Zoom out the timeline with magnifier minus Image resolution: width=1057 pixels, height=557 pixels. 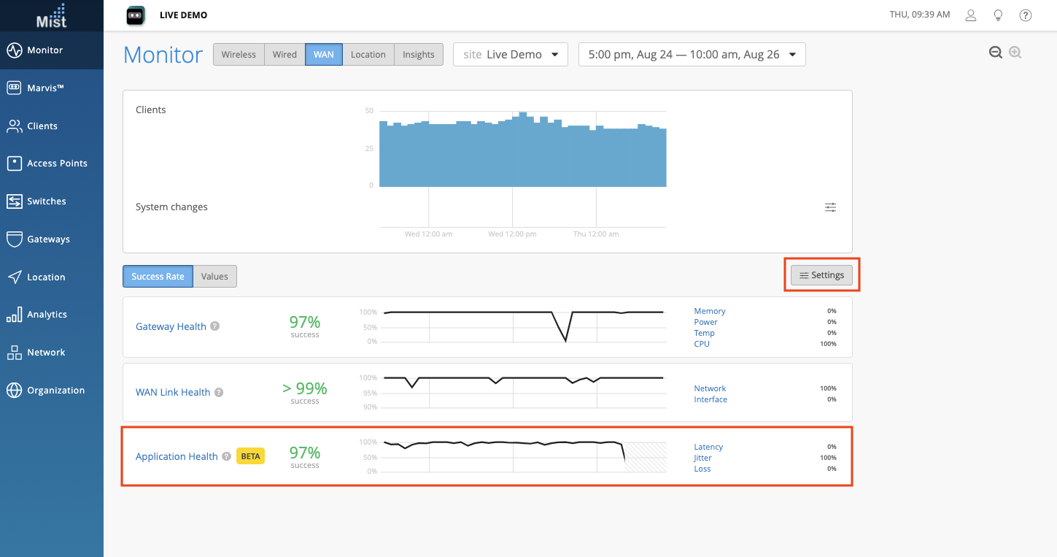click(996, 53)
